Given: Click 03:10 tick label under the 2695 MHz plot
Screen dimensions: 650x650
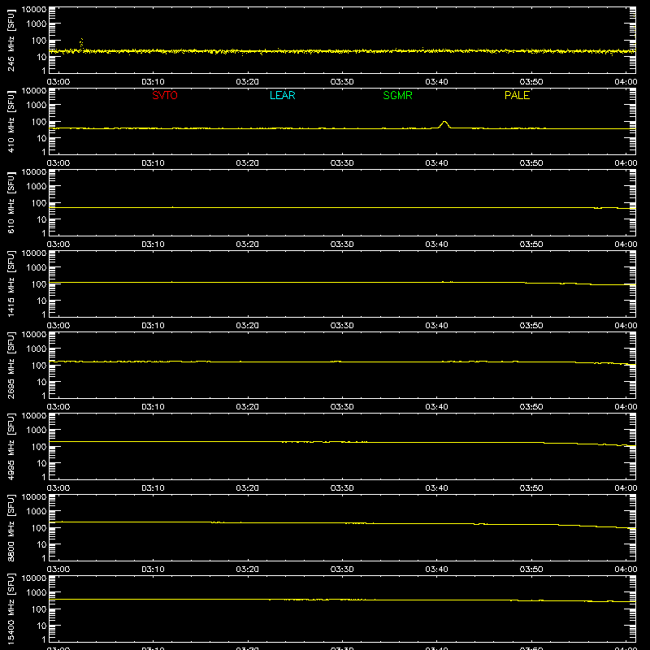Looking at the screenshot, I should click(x=153, y=407).
